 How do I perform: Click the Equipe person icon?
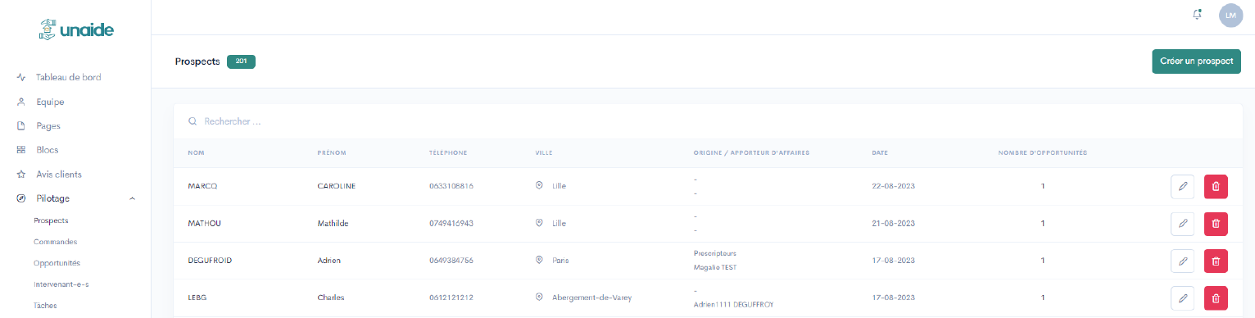point(21,102)
